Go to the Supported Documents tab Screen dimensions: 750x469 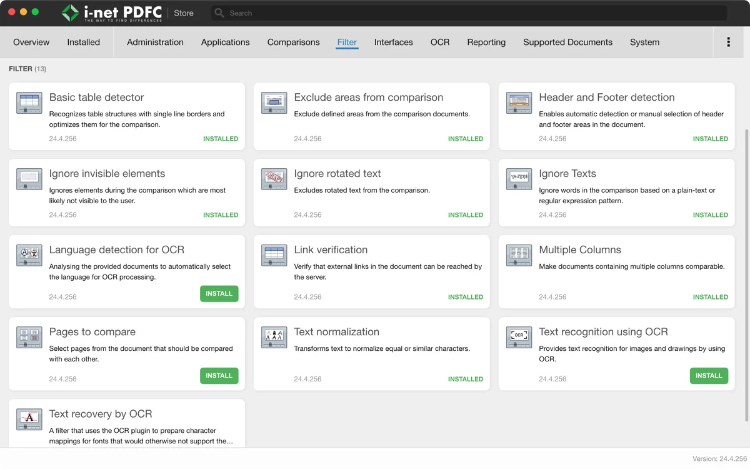567,43
